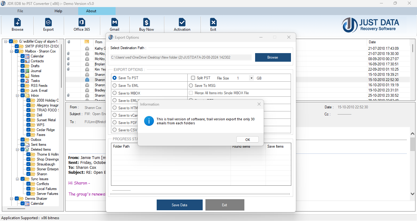Select the Save To MSG radio button
The width and height of the screenshot is (417, 221).
pyautogui.click(x=191, y=85)
